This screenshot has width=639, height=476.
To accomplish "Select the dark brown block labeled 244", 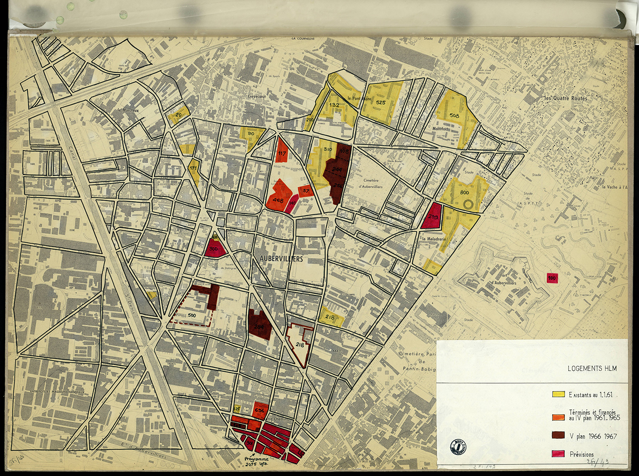I will 337,169.
